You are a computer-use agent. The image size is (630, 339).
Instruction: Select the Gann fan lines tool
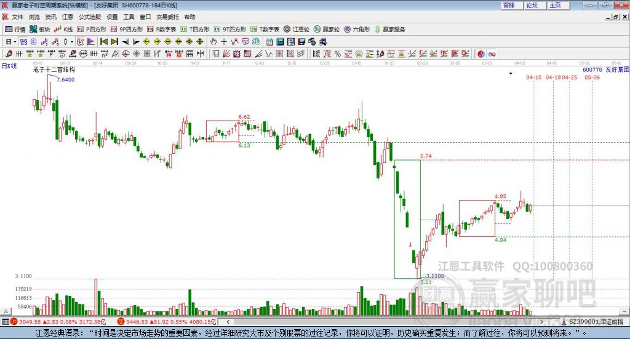[226, 54]
